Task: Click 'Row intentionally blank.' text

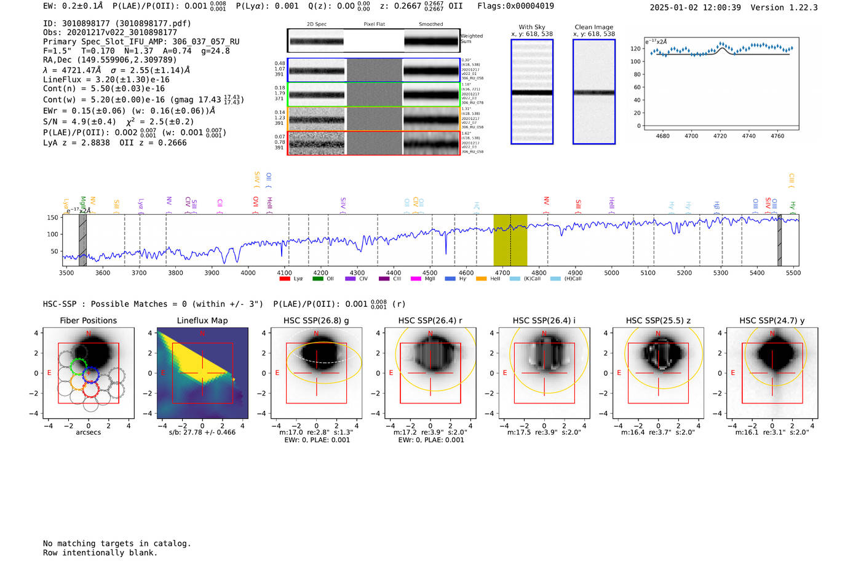Action: point(100,553)
